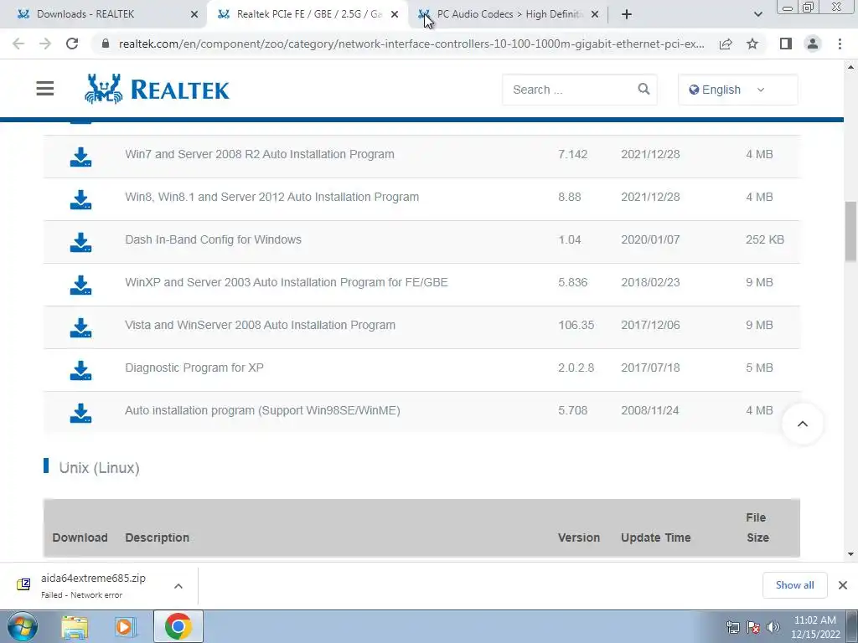Click the search magnifier icon
Image resolution: width=858 pixels, height=643 pixels.
[643, 89]
